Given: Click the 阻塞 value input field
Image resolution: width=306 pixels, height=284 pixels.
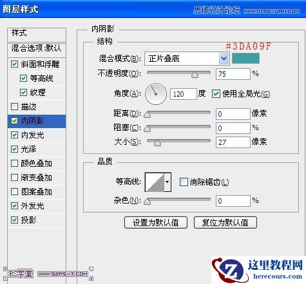Looking at the screenshot, I should coord(233,128).
